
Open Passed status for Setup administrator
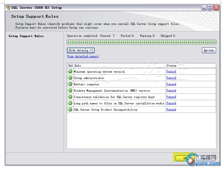coord(171,78)
